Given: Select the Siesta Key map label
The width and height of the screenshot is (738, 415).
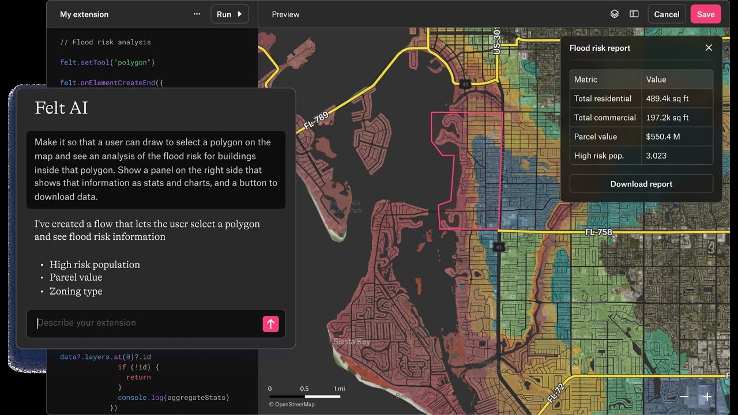Looking at the screenshot, I should pyautogui.click(x=352, y=342).
